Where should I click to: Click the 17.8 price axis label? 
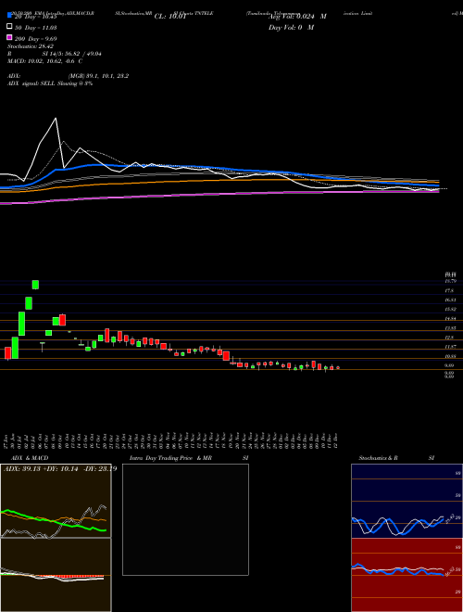[x=450, y=291]
